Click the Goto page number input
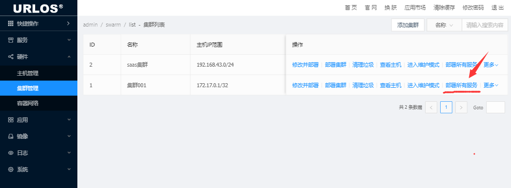511x188 pixels. (495, 107)
